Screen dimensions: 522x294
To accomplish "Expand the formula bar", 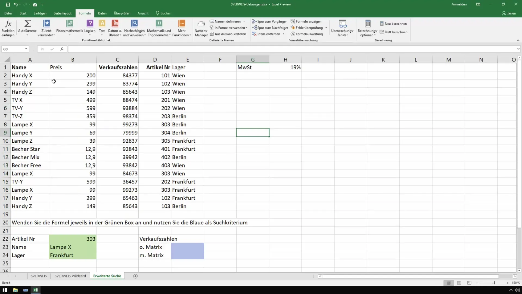I will point(518,49).
